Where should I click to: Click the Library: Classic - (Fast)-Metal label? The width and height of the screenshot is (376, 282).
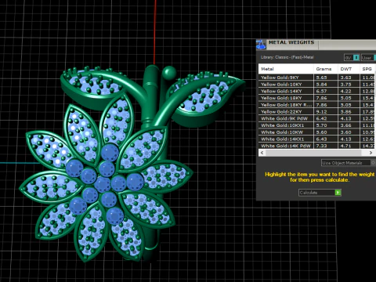287,57
